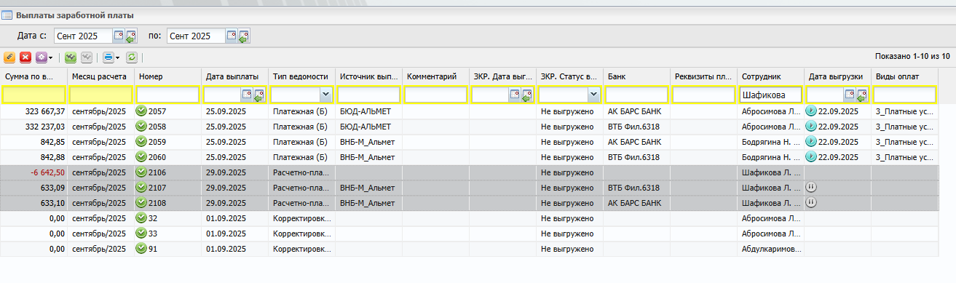Viewport: 956px width, 283px height.
Task: Click blue play icon in row 2058
Action: [812, 127]
